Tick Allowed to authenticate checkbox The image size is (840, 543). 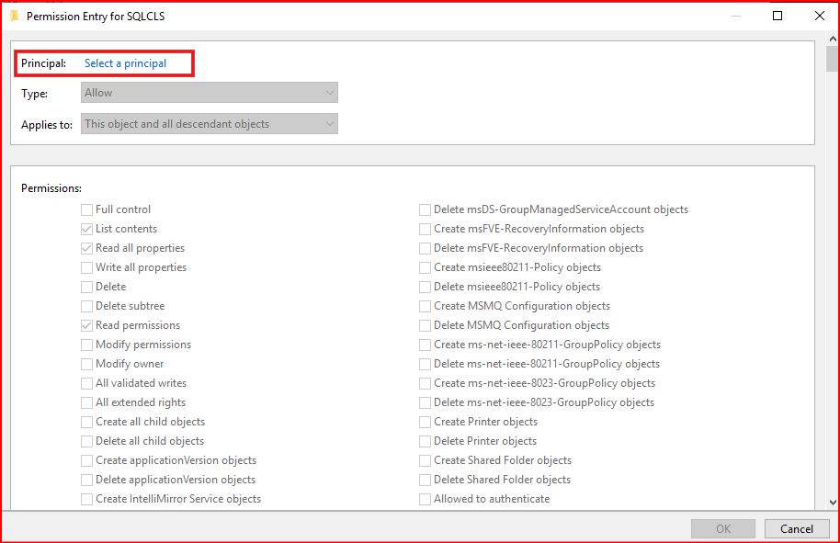click(x=426, y=499)
